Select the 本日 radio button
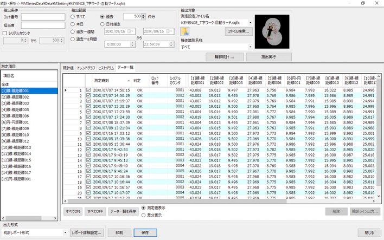384x240 pixels. (x=73, y=24)
